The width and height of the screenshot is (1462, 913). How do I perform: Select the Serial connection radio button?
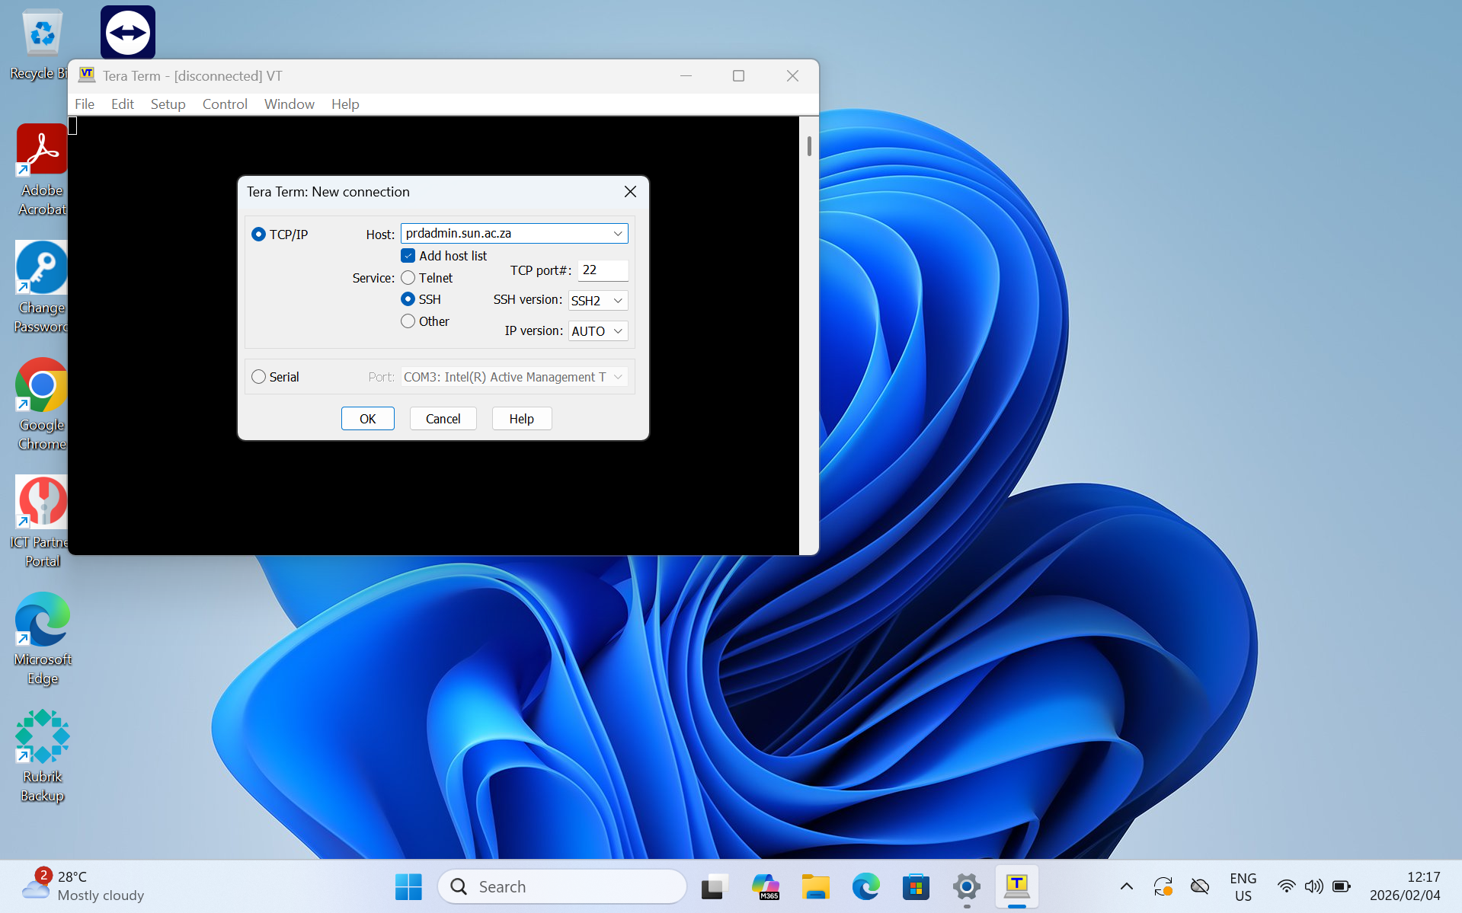click(x=259, y=377)
